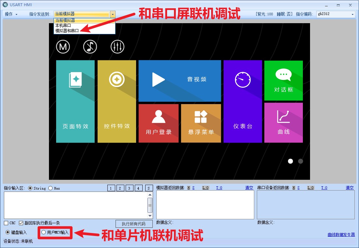The height and width of the screenshot is (248, 359).
Task: Open the gb2312 encoding dropdown
Action: [352, 14]
